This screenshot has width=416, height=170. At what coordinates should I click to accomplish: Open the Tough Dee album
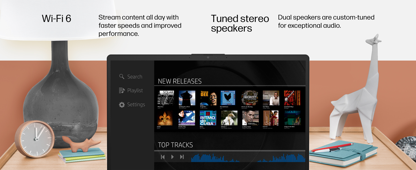(208, 98)
